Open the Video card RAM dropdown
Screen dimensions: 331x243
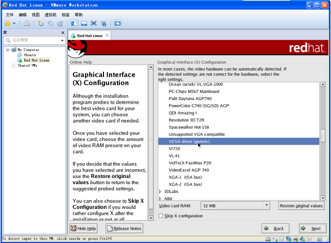235,206
